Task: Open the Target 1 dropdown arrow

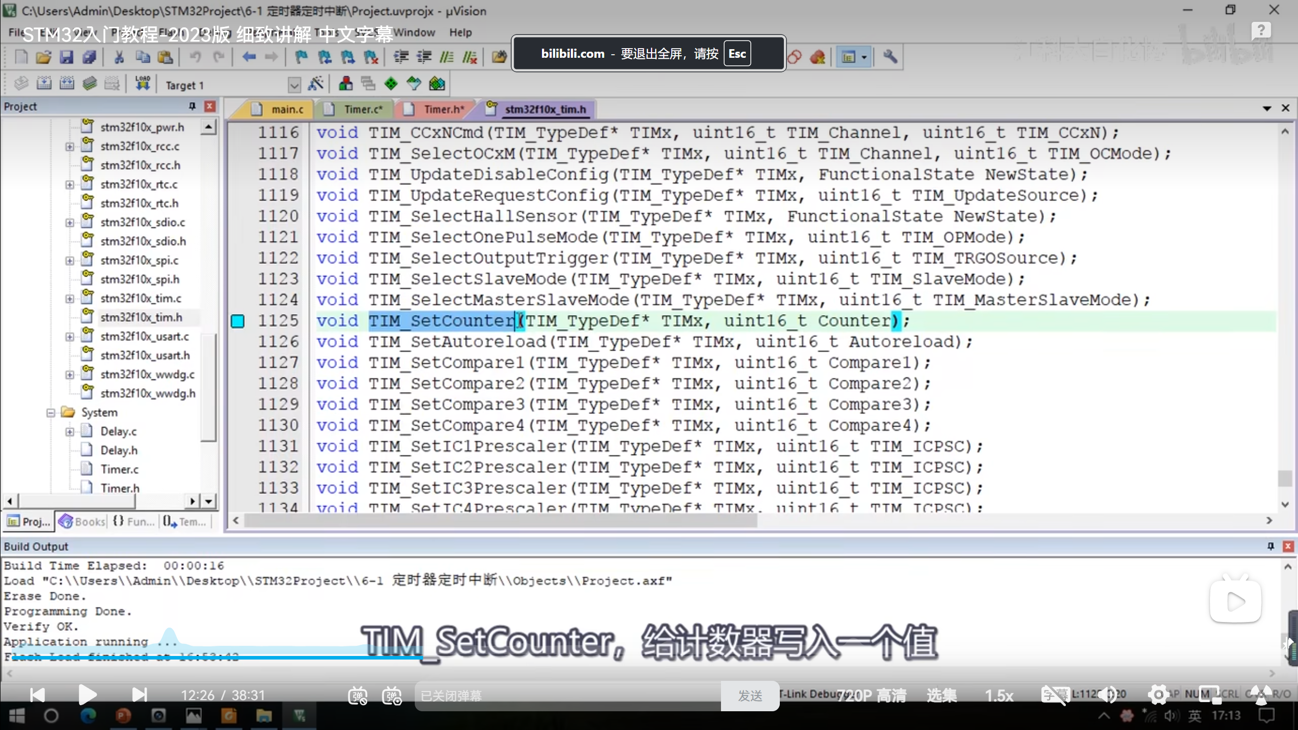Action: (x=294, y=85)
